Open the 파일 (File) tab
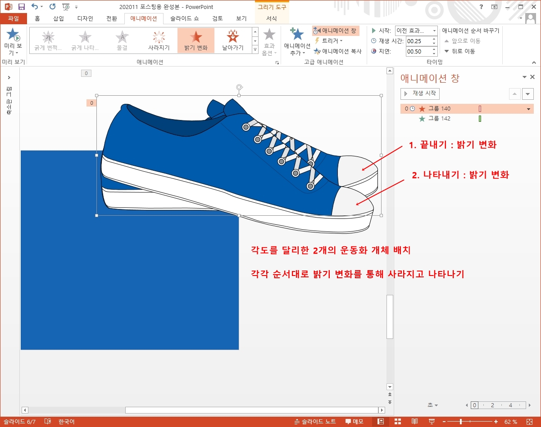Image resolution: width=541 pixels, height=427 pixels. pyautogui.click(x=14, y=18)
